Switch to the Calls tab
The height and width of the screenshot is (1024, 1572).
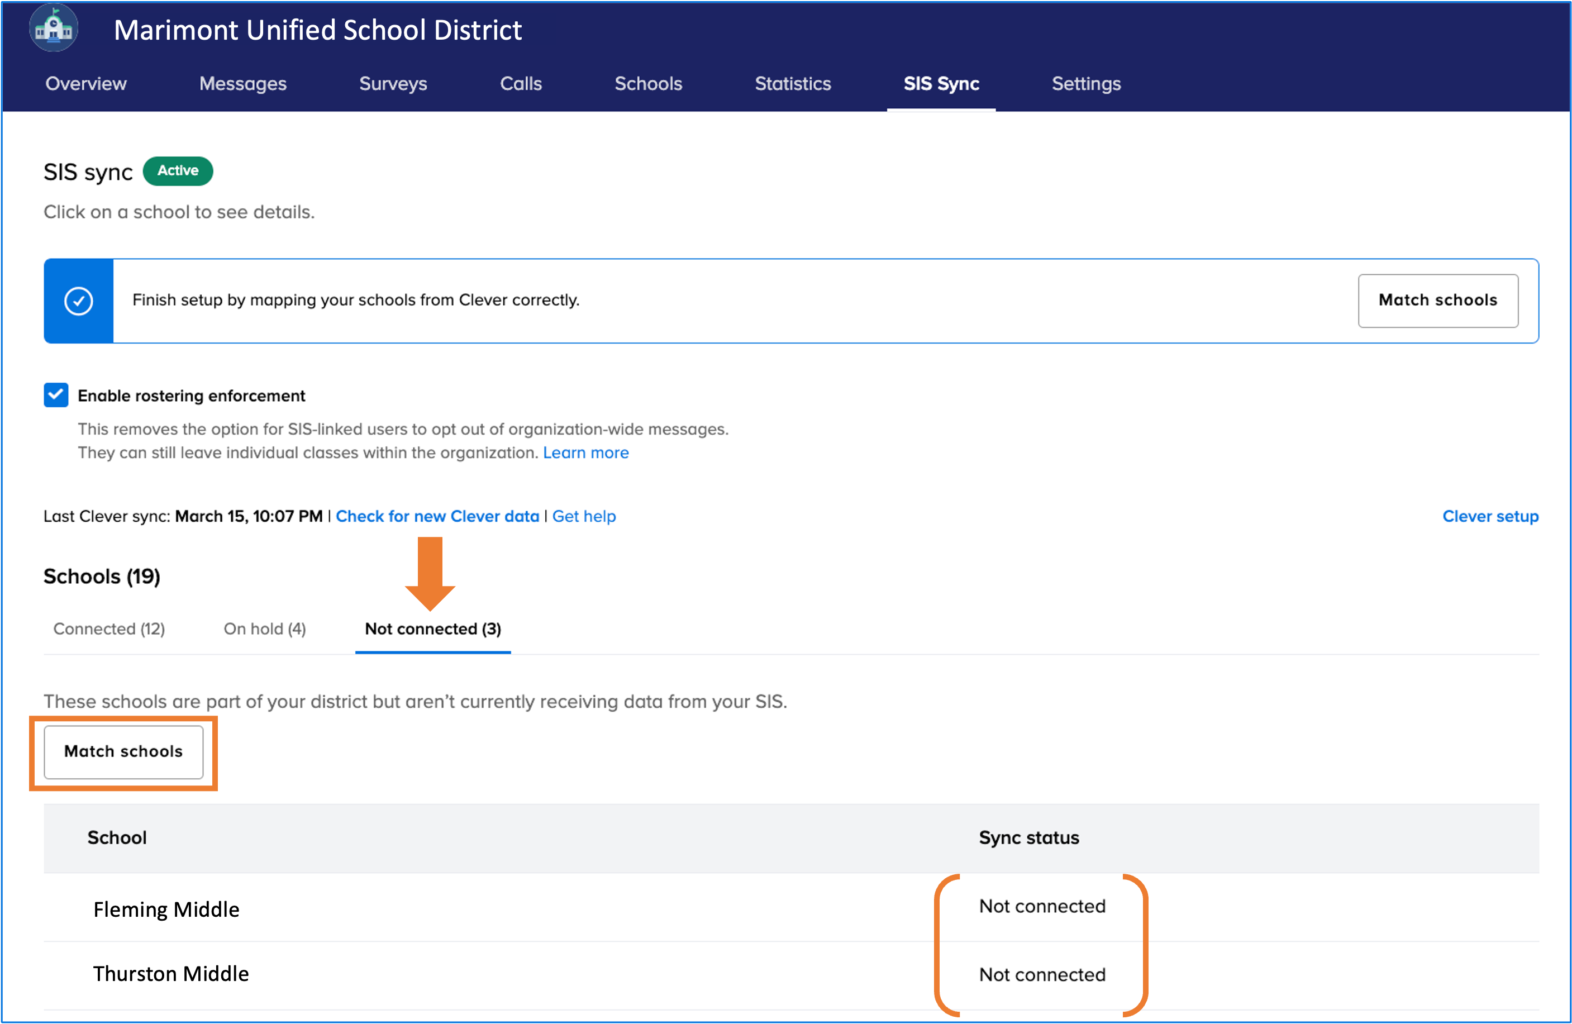521,84
